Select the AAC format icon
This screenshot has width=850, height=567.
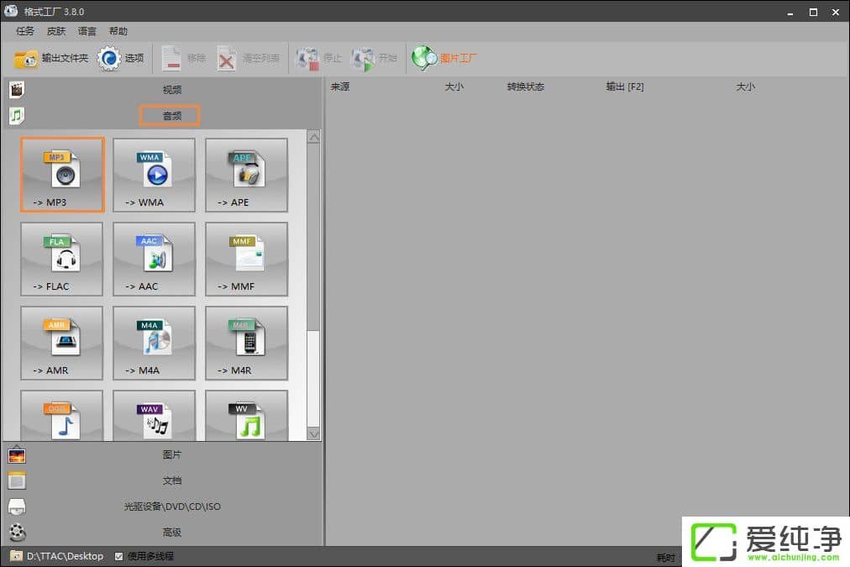pos(154,258)
